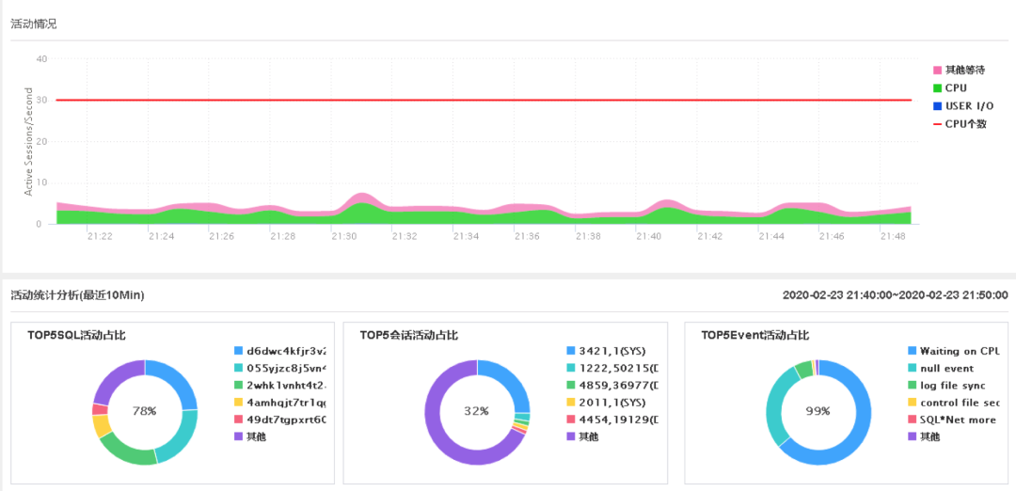Select session 4859,36977 legend entry
Screen dimensions: 1016x491
click(x=612, y=386)
